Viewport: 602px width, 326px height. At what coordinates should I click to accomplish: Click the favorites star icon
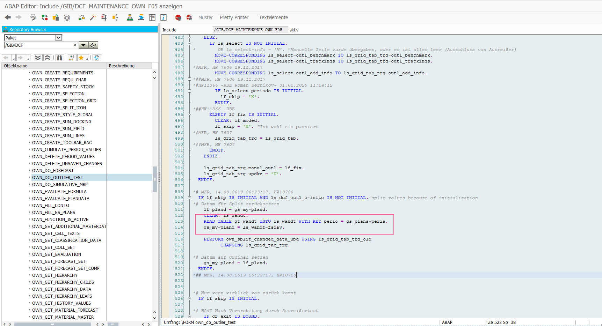[x=81, y=58]
